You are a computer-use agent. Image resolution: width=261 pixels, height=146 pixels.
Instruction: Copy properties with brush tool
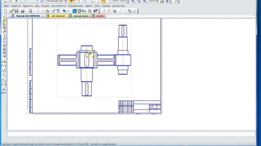tap(53, 11)
